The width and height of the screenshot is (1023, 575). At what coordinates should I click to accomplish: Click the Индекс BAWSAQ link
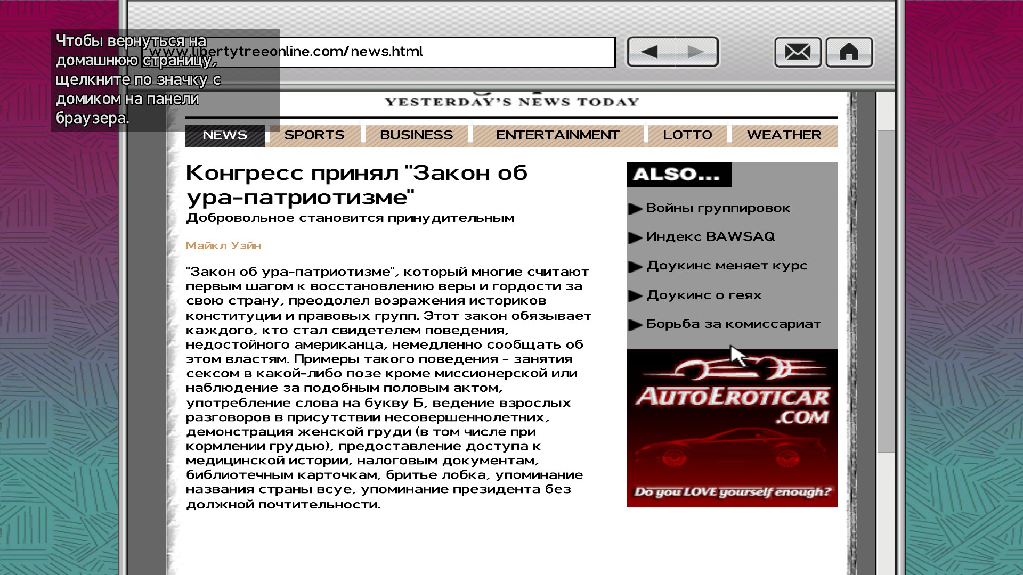[x=710, y=236]
